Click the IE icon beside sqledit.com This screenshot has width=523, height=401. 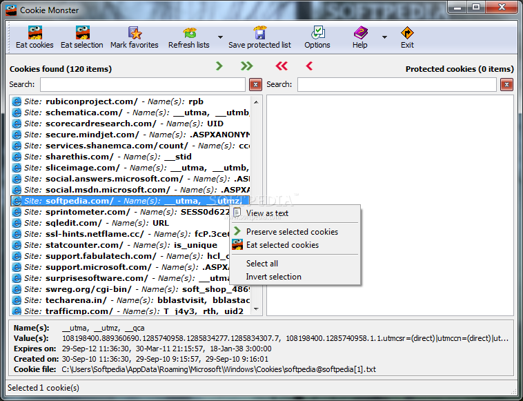[x=17, y=223]
